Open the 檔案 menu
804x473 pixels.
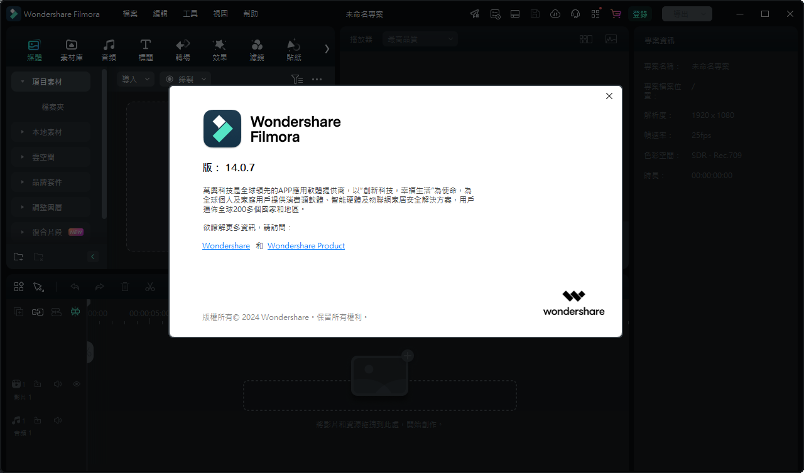130,14
